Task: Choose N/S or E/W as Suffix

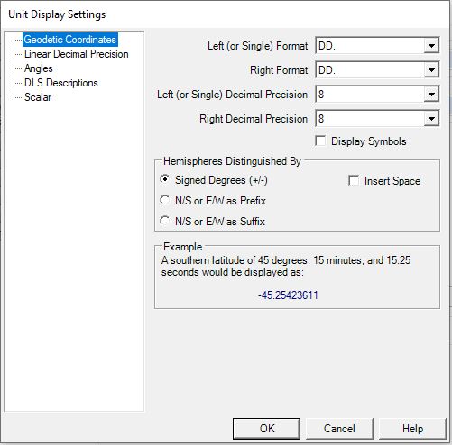Action: 165,221
